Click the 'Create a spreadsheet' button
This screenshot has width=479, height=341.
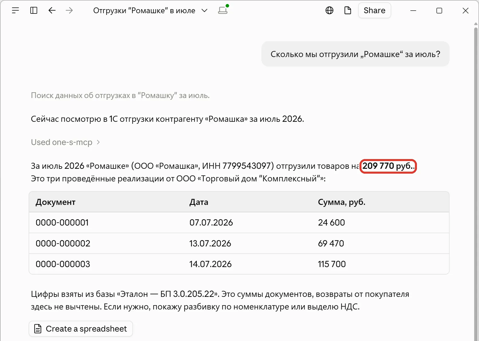click(x=81, y=329)
